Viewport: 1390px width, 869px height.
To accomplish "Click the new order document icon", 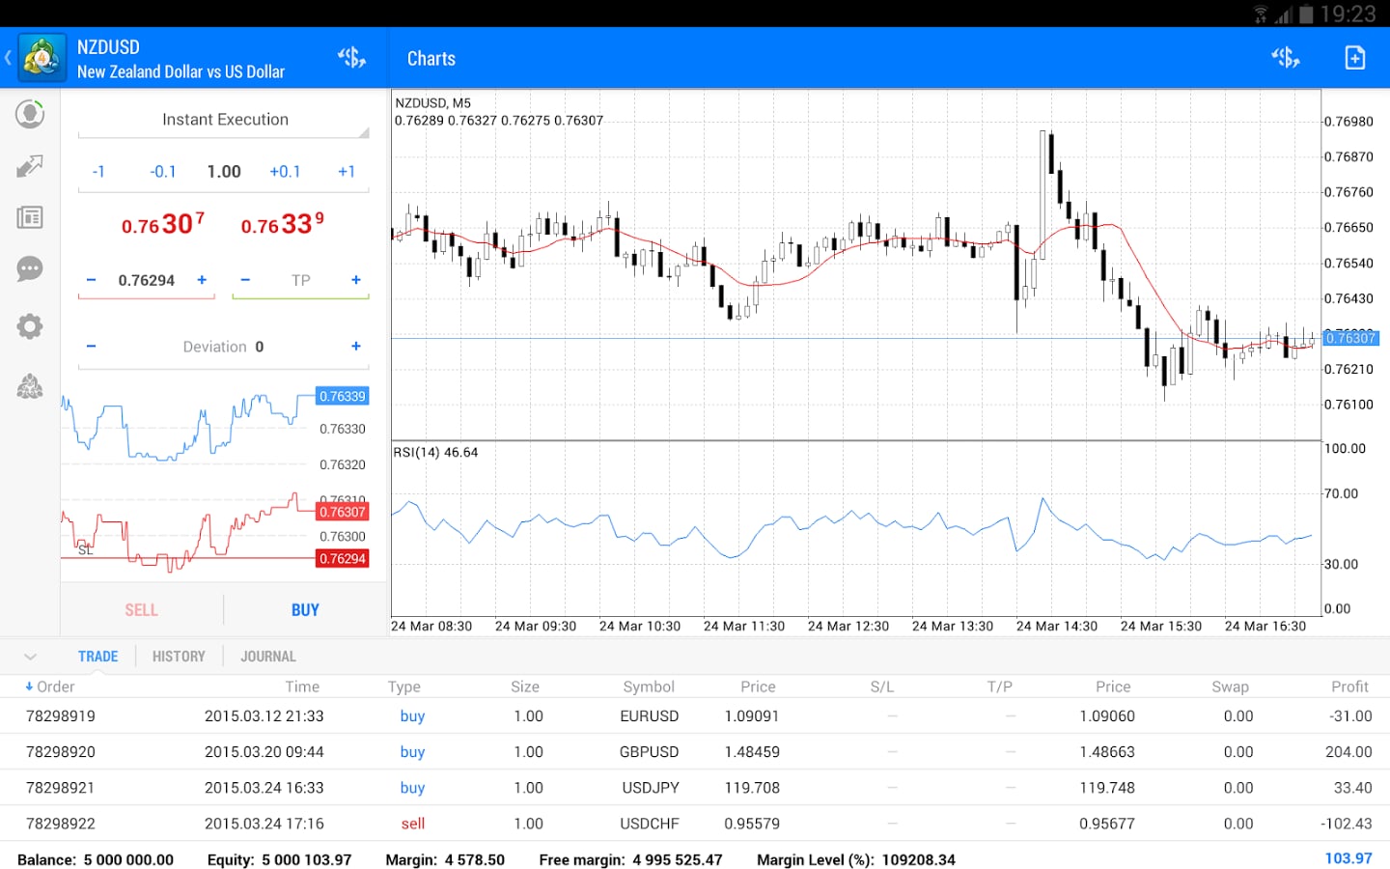I will click(x=1355, y=58).
